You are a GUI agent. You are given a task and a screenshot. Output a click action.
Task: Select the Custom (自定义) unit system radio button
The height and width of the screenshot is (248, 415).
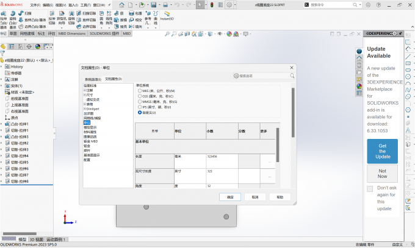tap(140, 113)
